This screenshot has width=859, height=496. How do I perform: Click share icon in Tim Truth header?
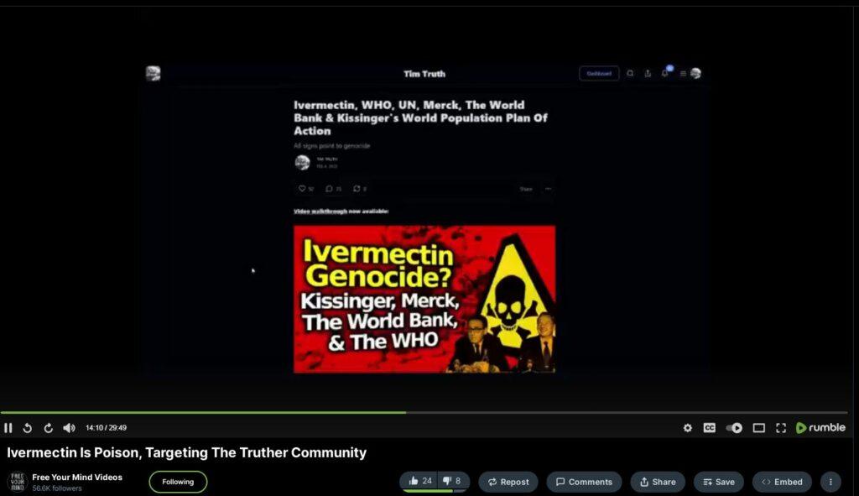click(x=648, y=74)
